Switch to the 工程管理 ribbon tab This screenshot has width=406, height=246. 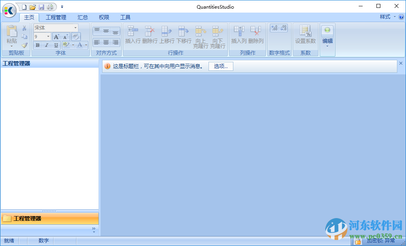[x=56, y=17]
